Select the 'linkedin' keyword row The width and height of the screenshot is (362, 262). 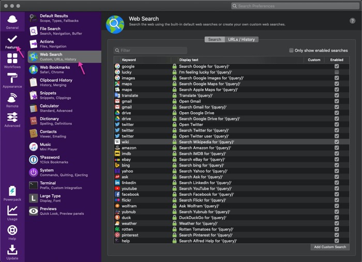[x=231, y=182]
